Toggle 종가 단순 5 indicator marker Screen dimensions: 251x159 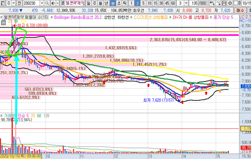pos(211,17)
